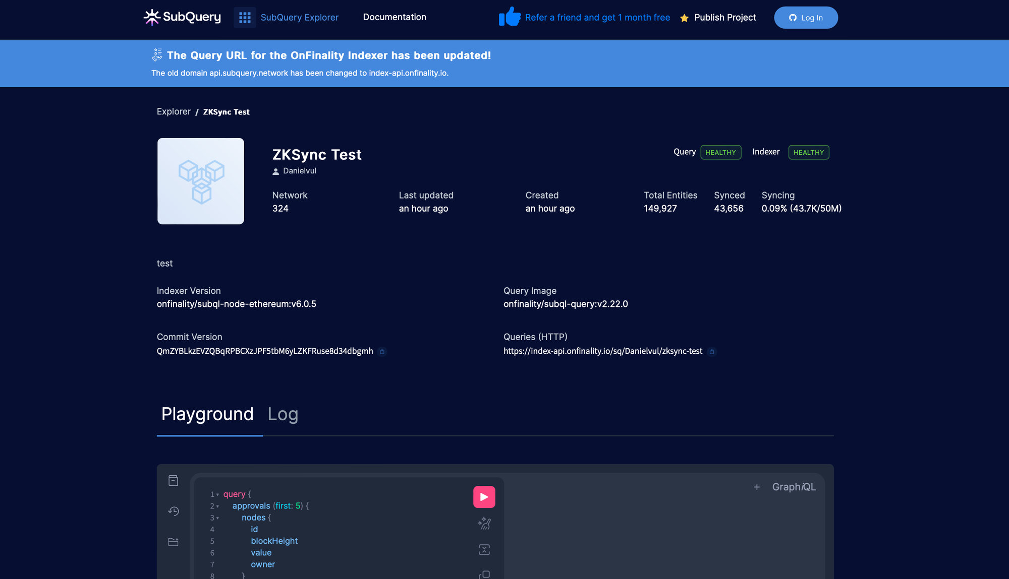Fold the 'approvals' block on line 2
The width and height of the screenshot is (1009, 579).
pyautogui.click(x=217, y=506)
